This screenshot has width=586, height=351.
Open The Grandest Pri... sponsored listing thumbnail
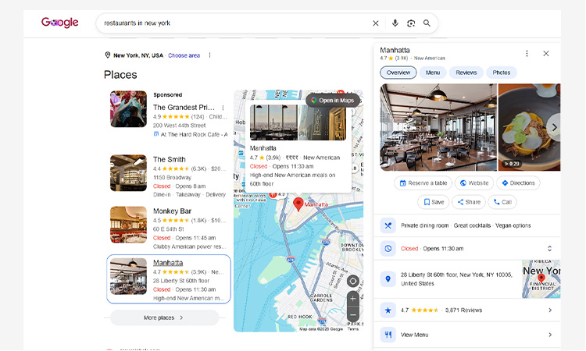pyautogui.click(x=128, y=109)
